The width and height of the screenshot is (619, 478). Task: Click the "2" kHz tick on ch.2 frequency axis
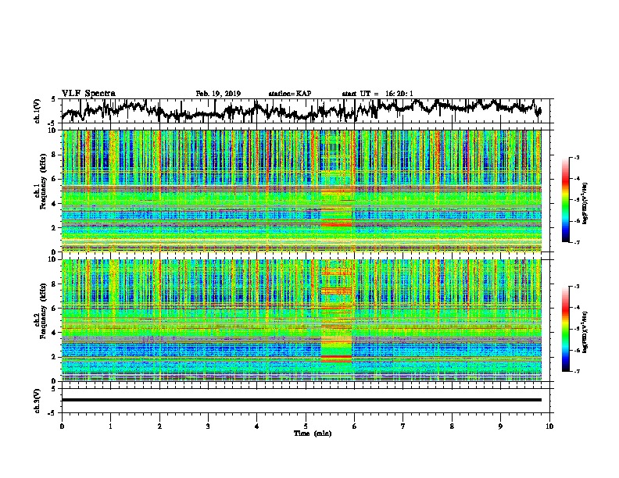[x=55, y=357]
